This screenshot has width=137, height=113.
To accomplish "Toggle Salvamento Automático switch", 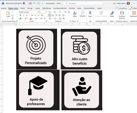I will click(x=25, y=3).
